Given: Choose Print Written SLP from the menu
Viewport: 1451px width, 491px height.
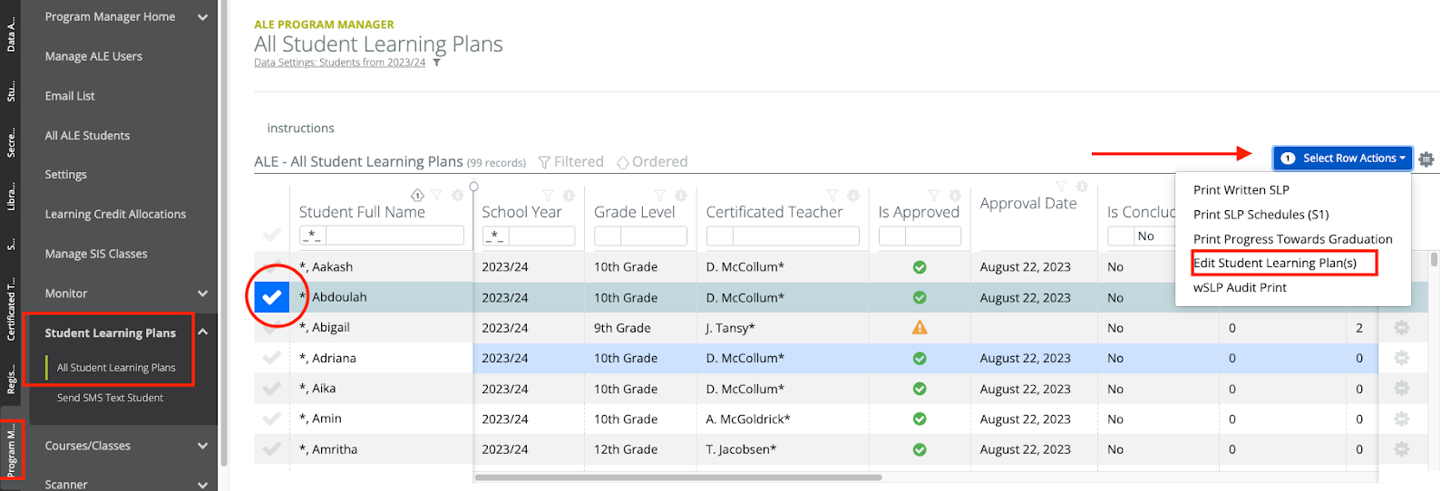Looking at the screenshot, I should (1242, 190).
